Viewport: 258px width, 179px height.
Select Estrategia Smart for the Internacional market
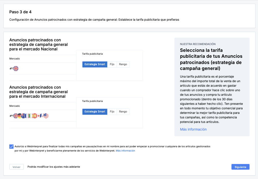pos(95,112)
